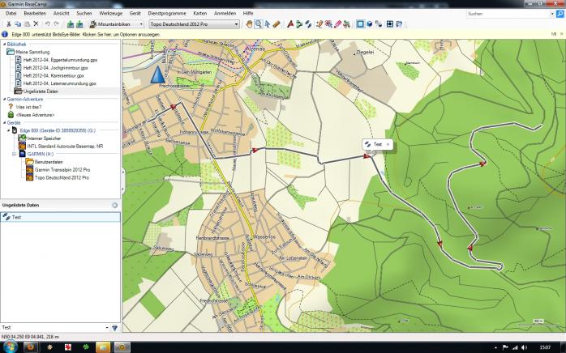Image resolution: width=566 pixels, height=353 pixels.
Task: Click the undo arrow icon
Action: (x=47, y=24)
